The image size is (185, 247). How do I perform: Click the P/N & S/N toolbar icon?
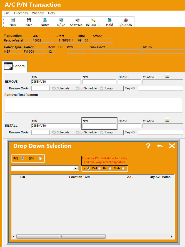click(x=126, y=20)
